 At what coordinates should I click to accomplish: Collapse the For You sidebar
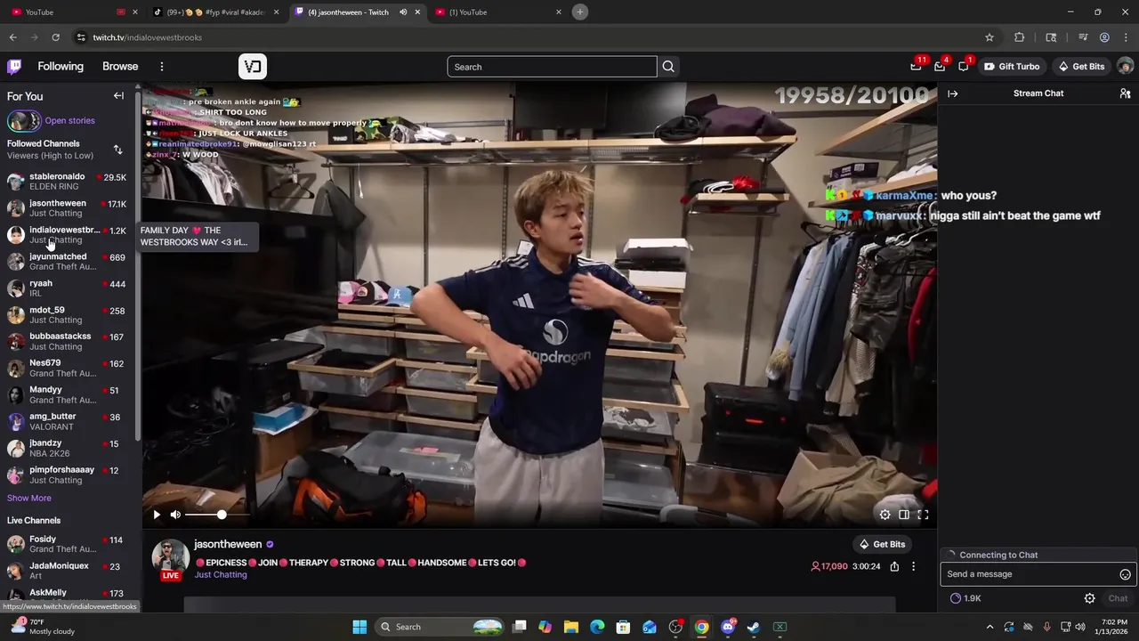pyautogui.click(x=118, y=96)
